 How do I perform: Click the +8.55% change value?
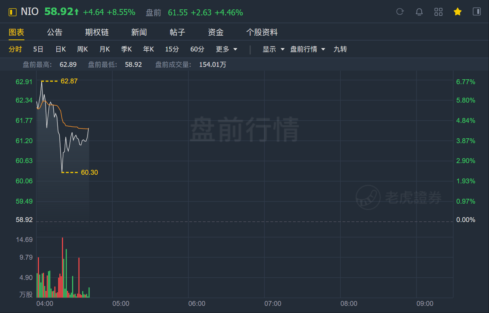[x=121, y=12]
